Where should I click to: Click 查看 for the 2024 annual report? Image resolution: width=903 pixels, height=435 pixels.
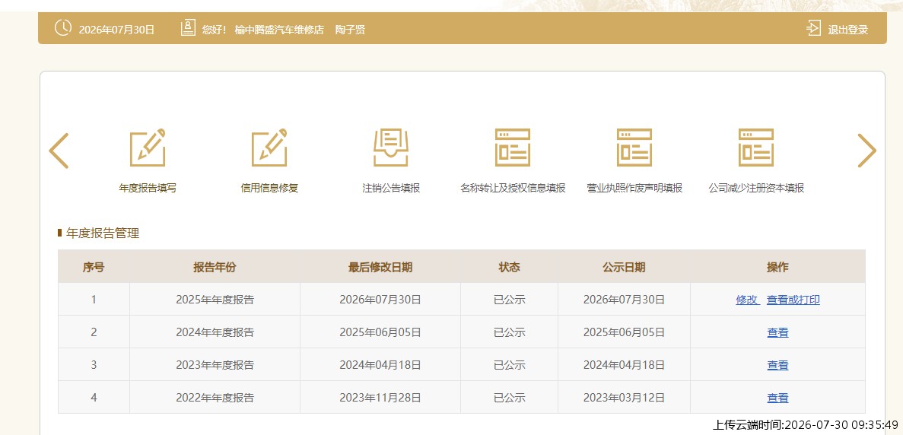coord(777,332)
